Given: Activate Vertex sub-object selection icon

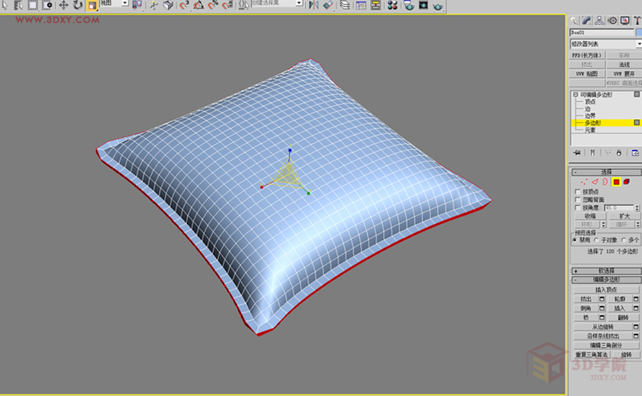Looking at the screenshot, I should (584, 182).
